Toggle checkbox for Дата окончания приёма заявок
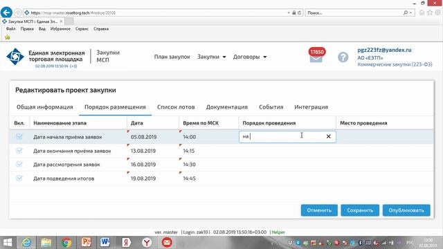The image size is (443, 249). (x=19, y=151)
